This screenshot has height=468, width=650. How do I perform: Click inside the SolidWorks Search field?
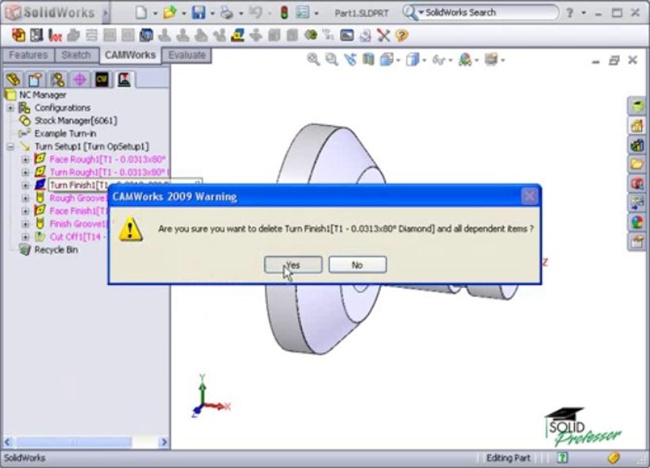pos(489,12)
